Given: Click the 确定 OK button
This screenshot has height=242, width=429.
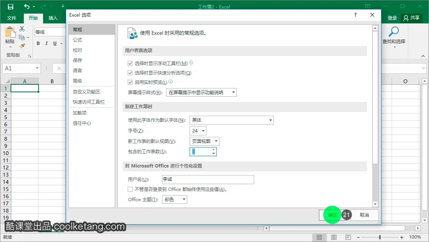Looking at the screenshot, I should pos(333,215).
